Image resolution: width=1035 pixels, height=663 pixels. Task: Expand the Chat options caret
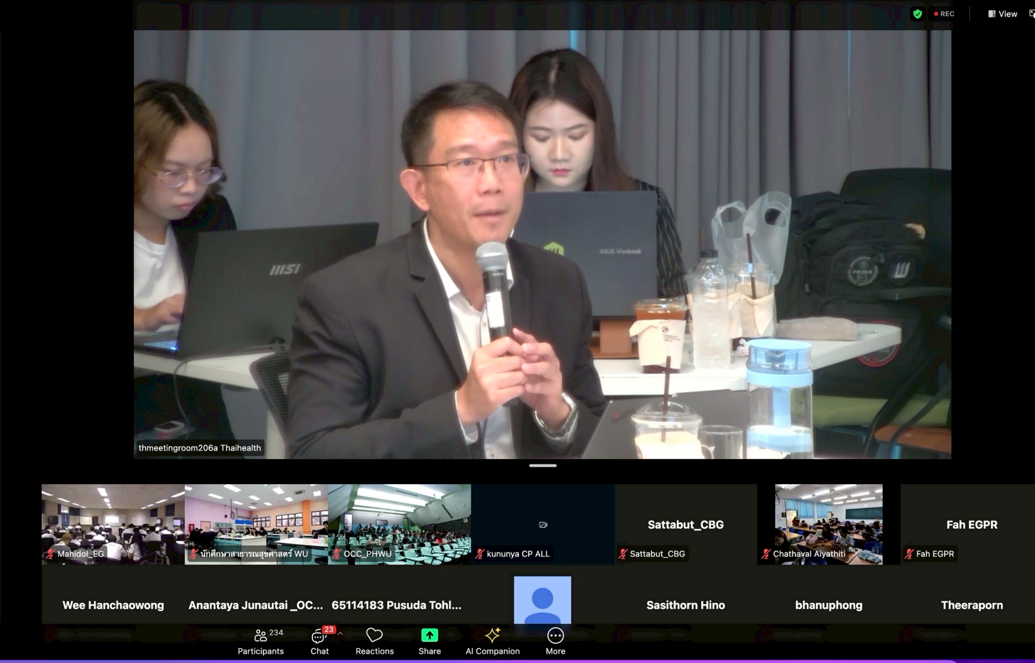(341, 634)
